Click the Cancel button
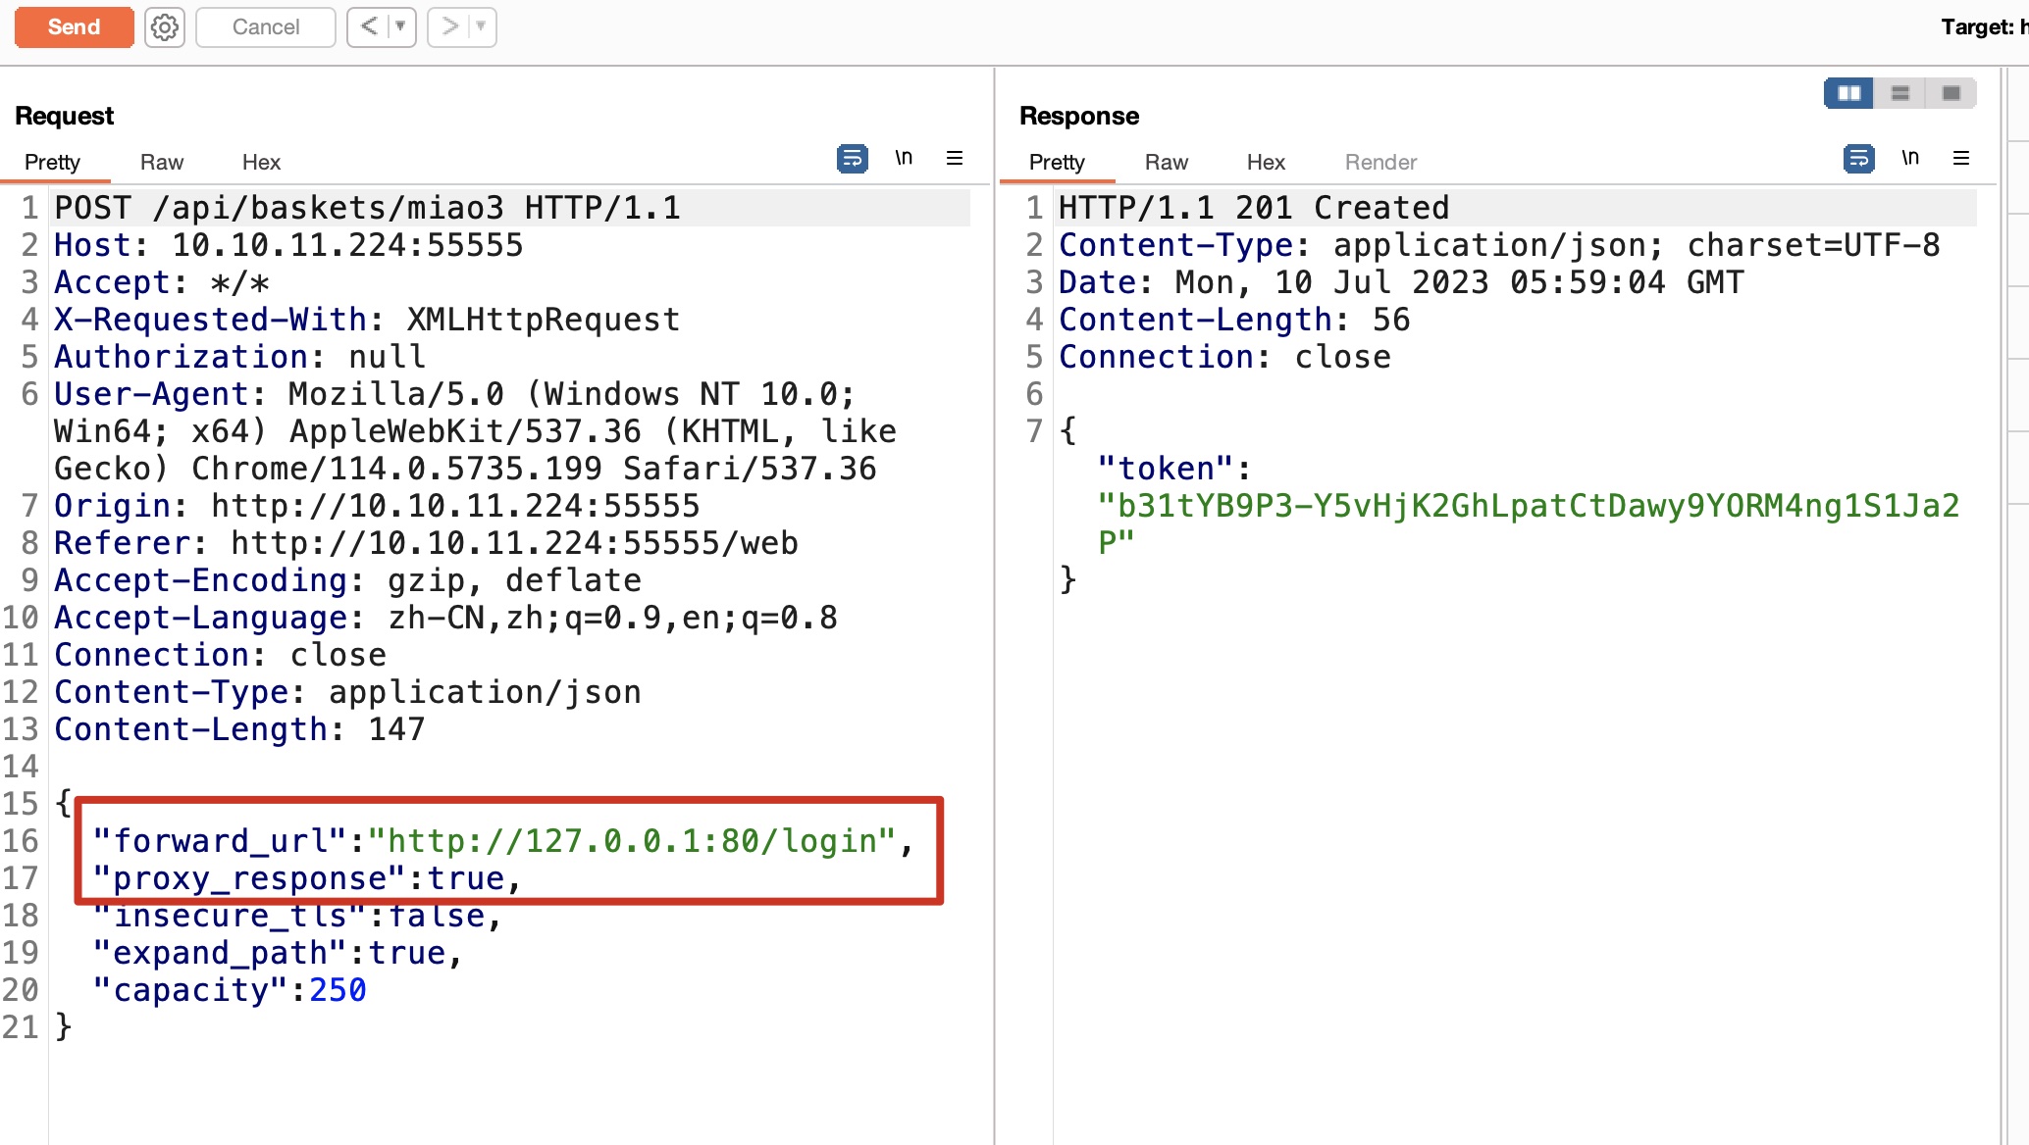Viewport: 2029px width, 1145px height. (266, 27)
